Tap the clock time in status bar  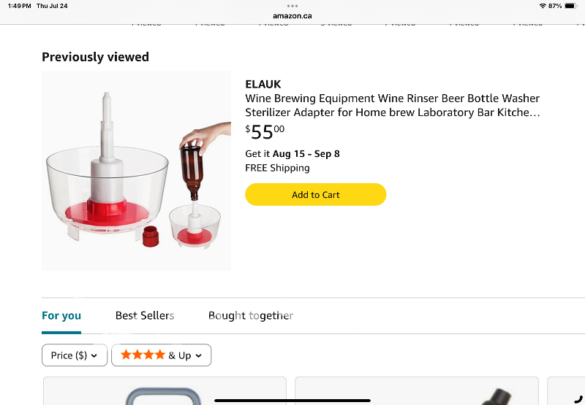[19, 6]
